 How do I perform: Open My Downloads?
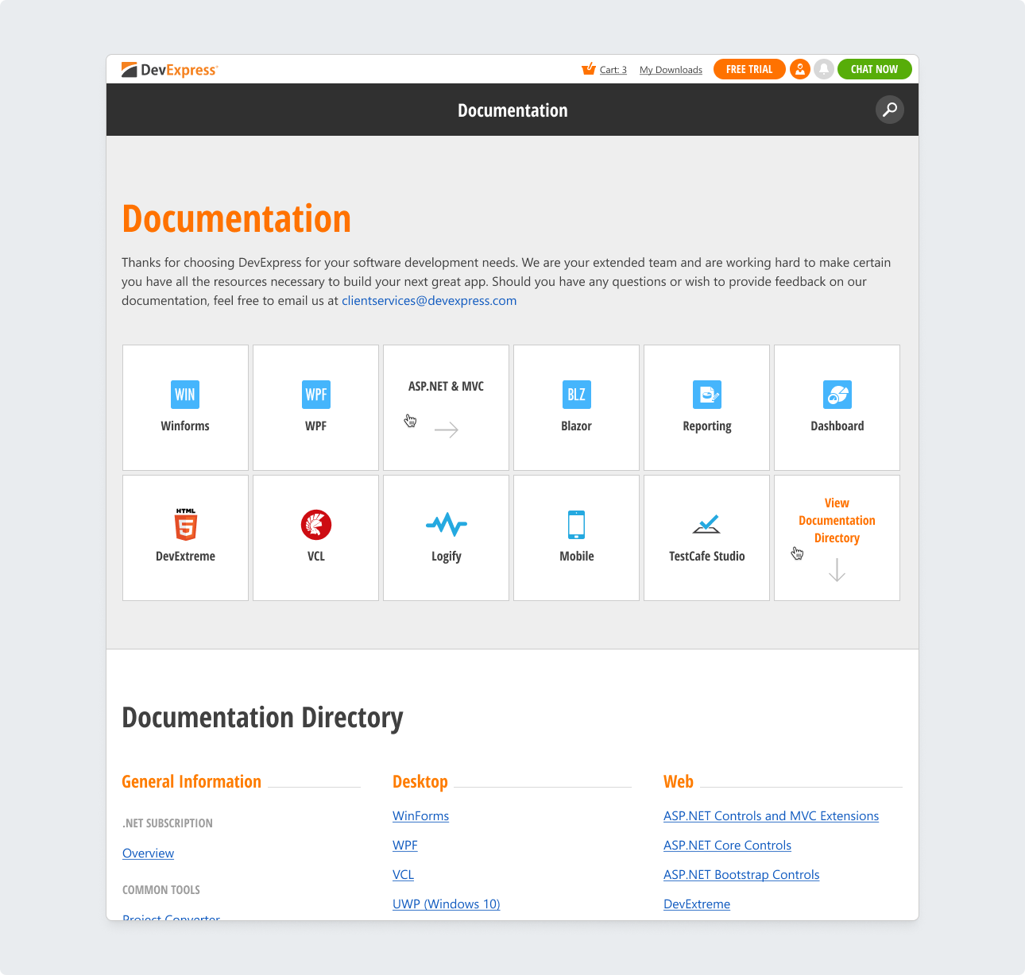coord(671,70)
